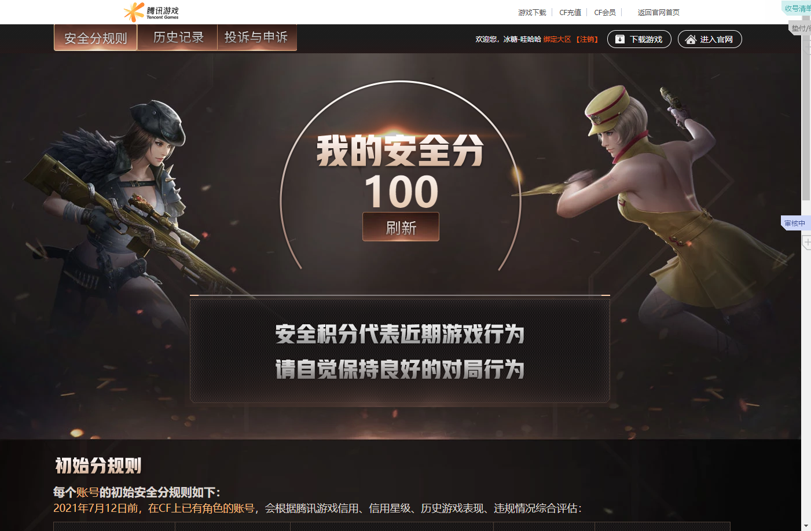This screenshot has width=811, height=531.
Task: Click the 审核中 side tag
Action: (795, 223)
